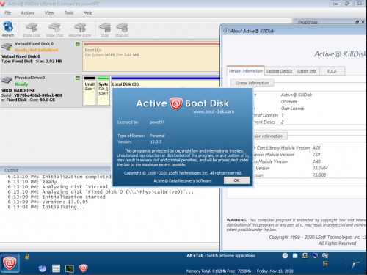Open the File menu
367x275 pixels.
click(8, 13)
